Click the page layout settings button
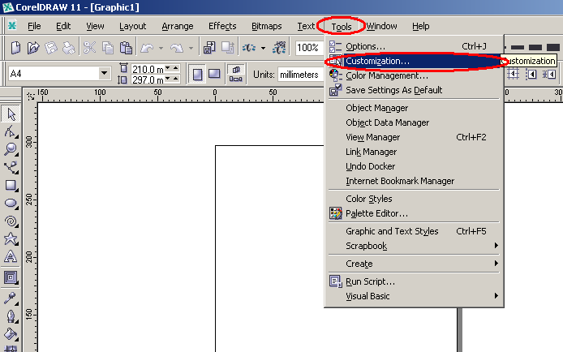Screen dimensions: 563x352 [x=235, y=75]
